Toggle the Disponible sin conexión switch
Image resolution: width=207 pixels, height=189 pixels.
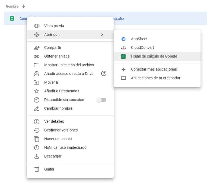click(101, 100)
